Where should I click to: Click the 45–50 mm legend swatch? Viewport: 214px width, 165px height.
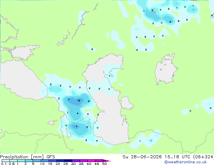(x=99, y=161)
